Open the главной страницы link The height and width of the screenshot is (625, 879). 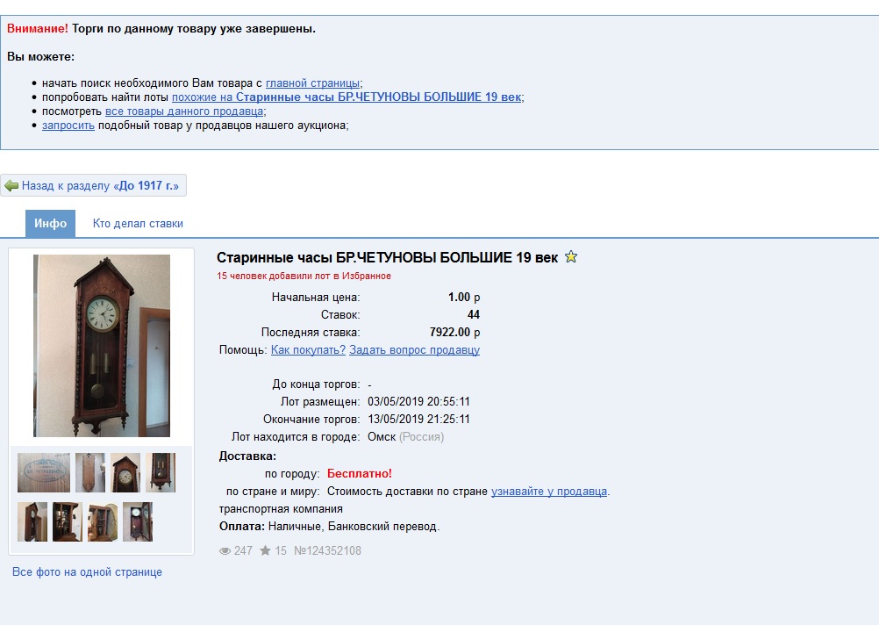(313, 83)
